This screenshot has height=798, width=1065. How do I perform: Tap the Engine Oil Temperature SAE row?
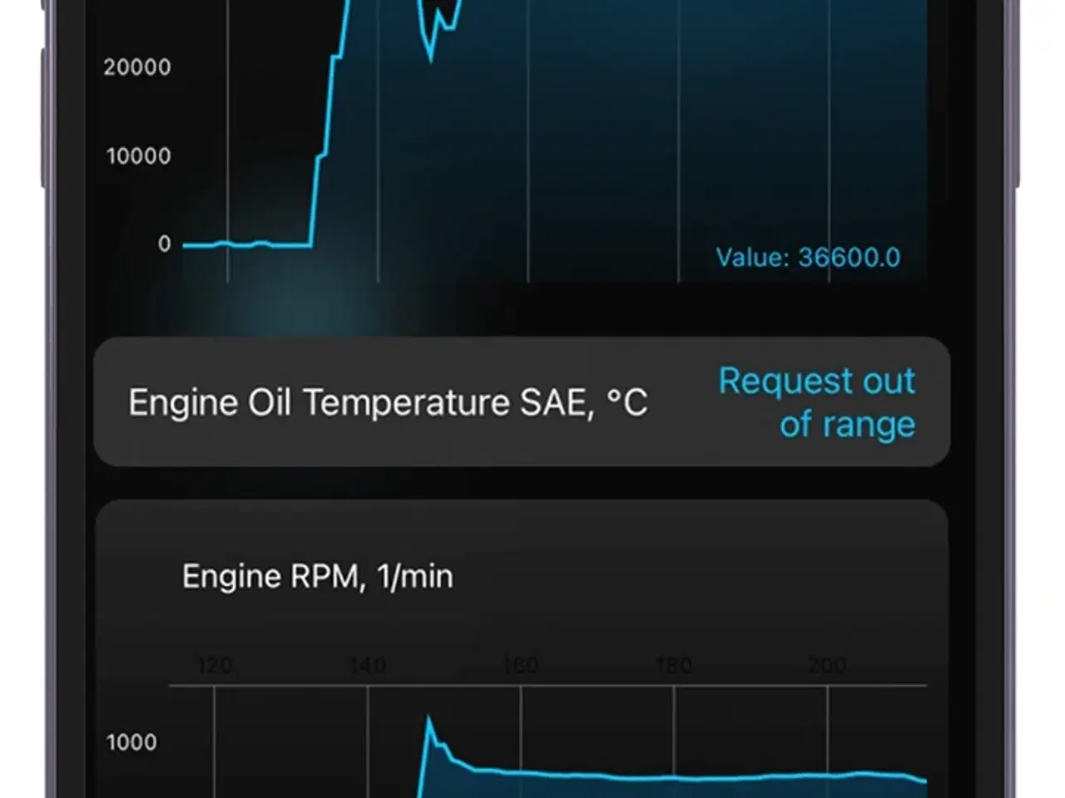[522, 401]
